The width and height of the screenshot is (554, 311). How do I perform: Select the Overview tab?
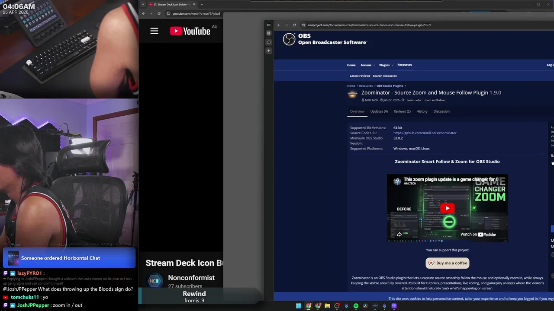click(357, 111)
